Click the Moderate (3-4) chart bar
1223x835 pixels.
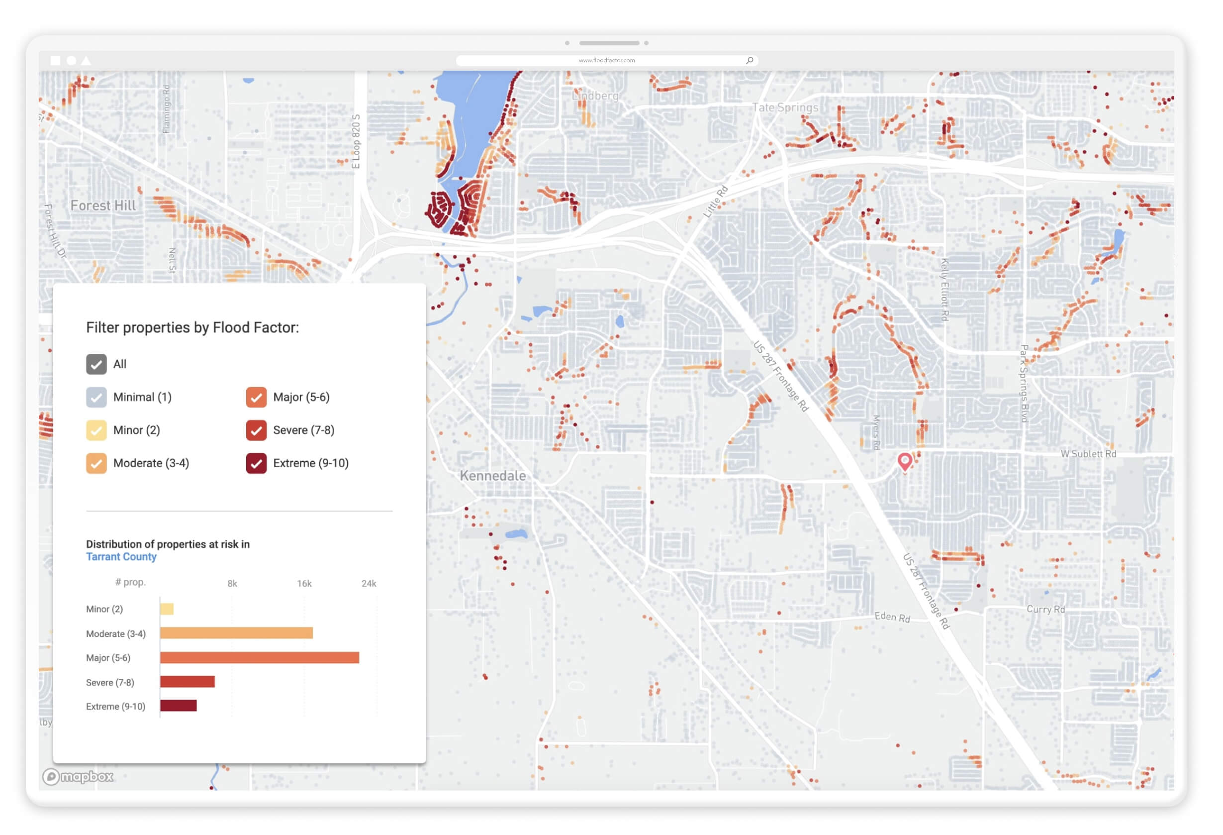point(236,633)
